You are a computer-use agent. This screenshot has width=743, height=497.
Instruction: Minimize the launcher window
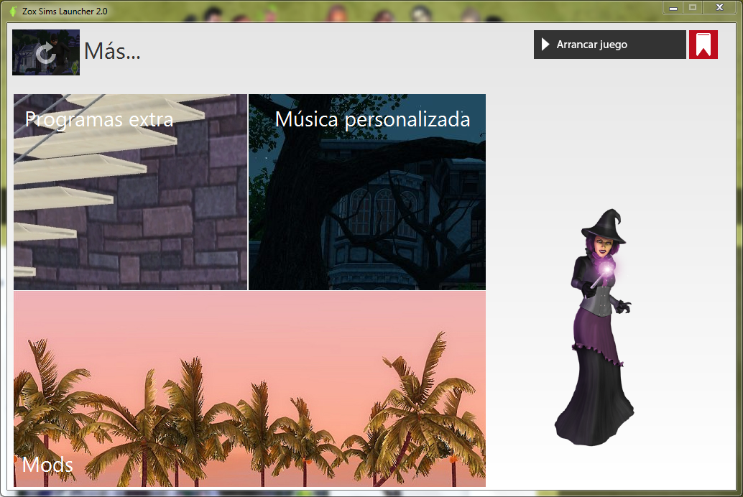coord(674,8)
